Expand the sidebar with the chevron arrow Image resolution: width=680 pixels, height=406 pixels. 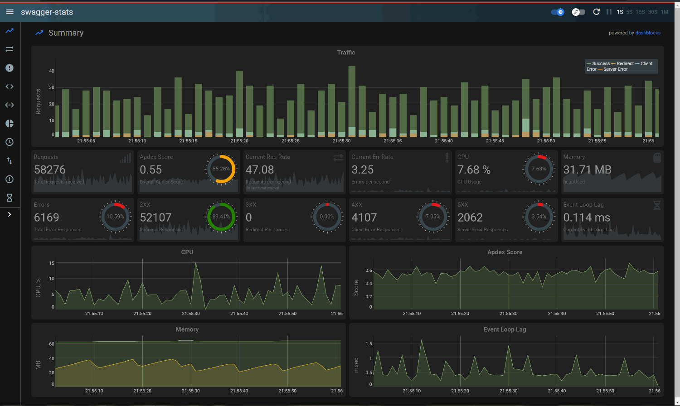tap(10, 214)
